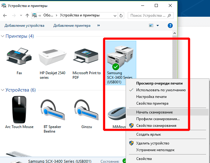Go up one folder level arrow
The image size is (210, 163).
tap(27, 16)
